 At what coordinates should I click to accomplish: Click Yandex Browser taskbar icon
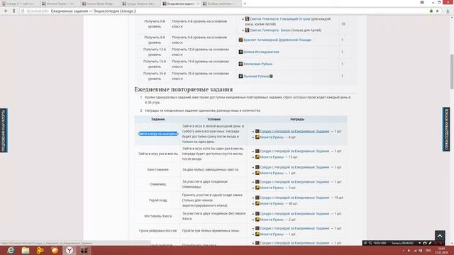(70, 250)
